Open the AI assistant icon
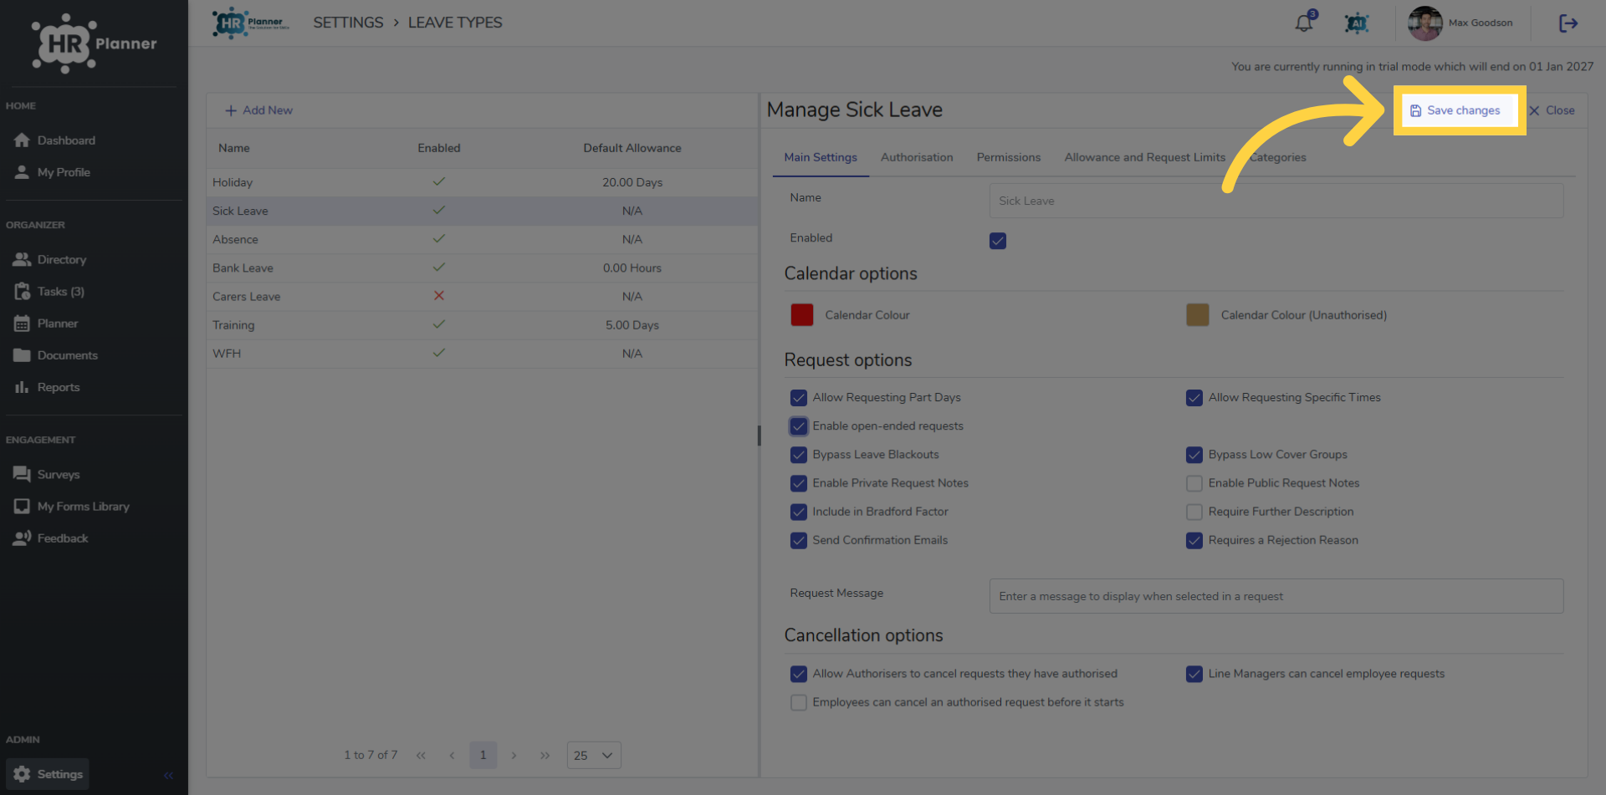The width and height of the screenshot is (1606, 795). tap(1356, 23)
